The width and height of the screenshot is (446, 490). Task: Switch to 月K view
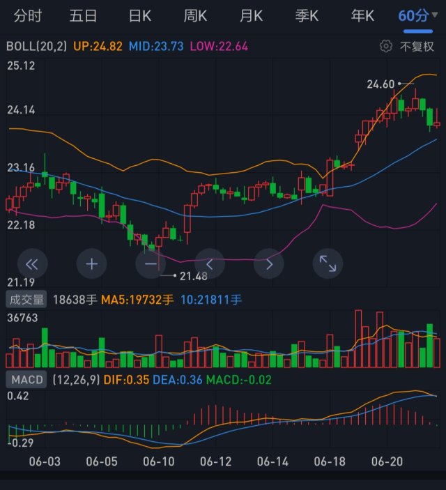click(x=252, y=15)
